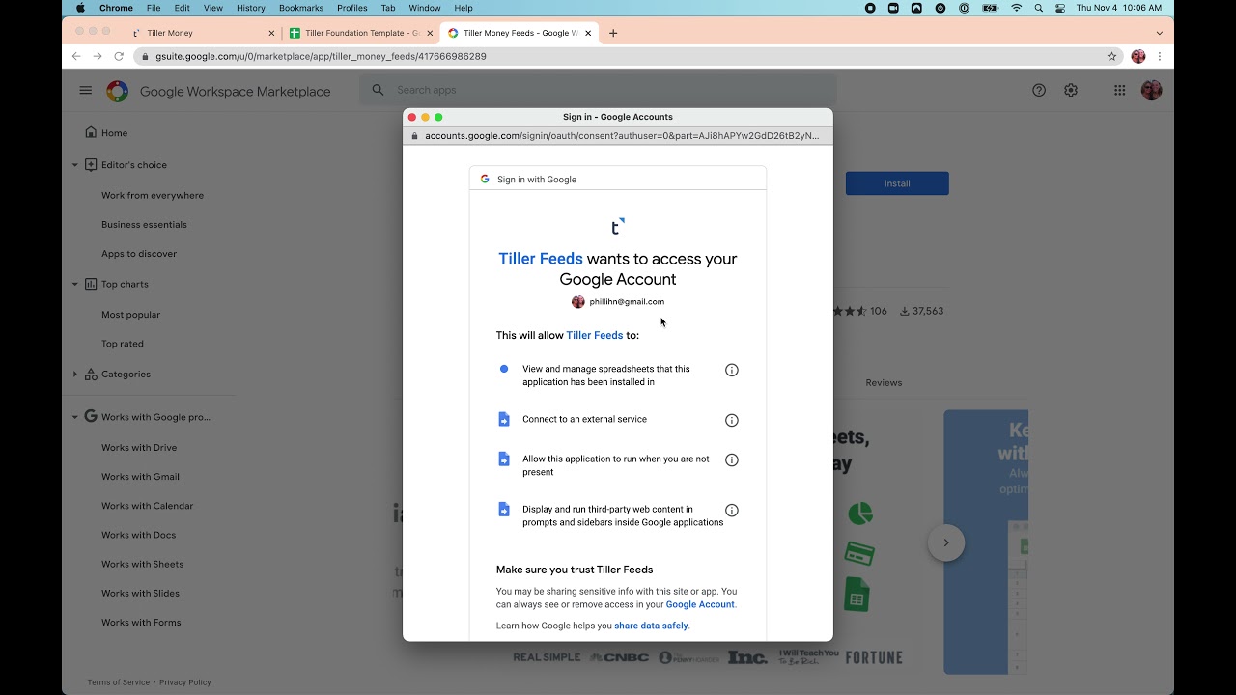
Task: Open macOS Control Center icon
Action: pyautogui.click(x=1060, y=8)
